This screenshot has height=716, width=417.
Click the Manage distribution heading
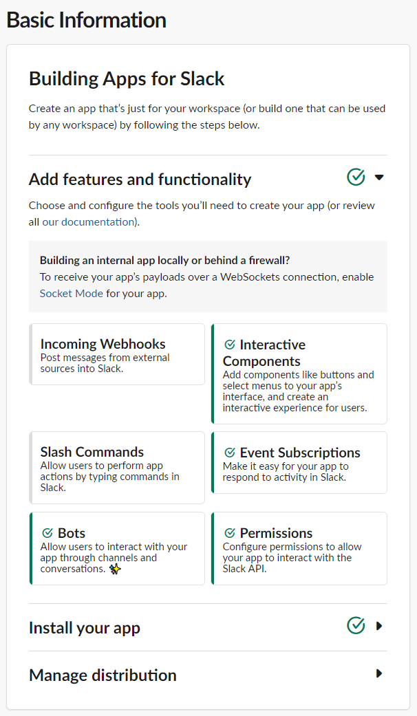click(x=103, y=675)
